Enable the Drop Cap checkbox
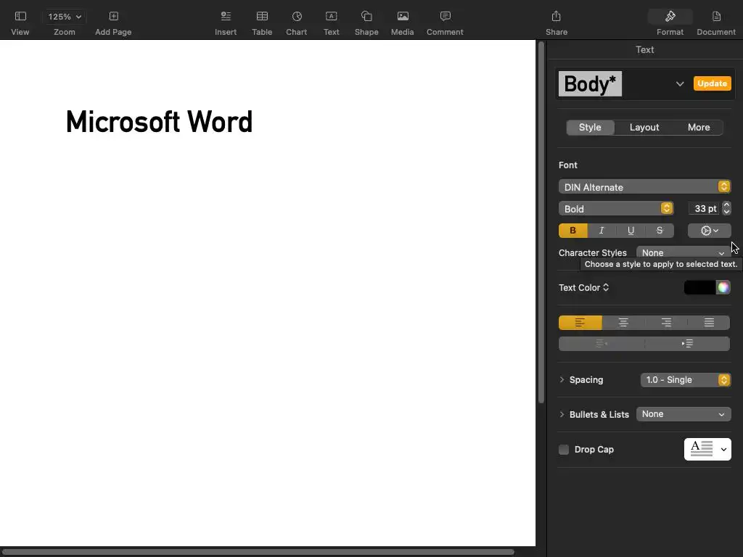 point(563,450)
